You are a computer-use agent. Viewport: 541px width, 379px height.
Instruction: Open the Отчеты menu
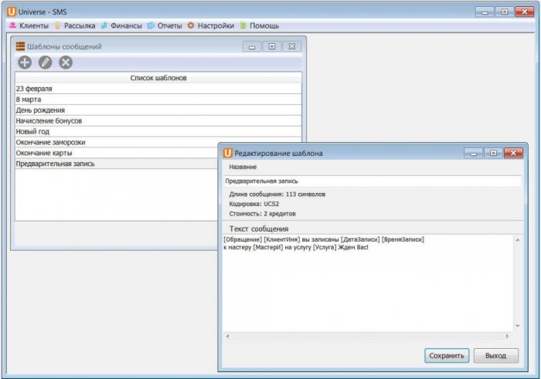[165, 25]
